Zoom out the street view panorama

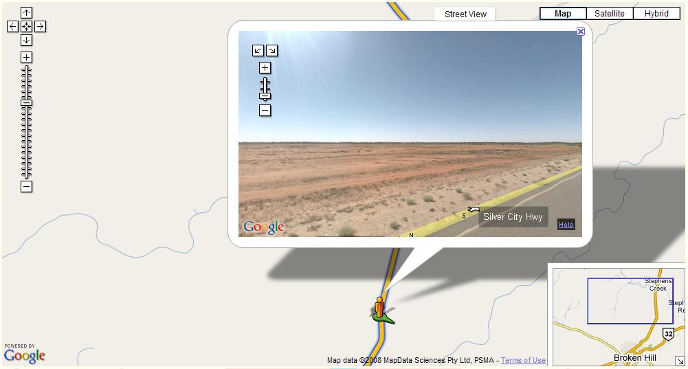[265, 111]
